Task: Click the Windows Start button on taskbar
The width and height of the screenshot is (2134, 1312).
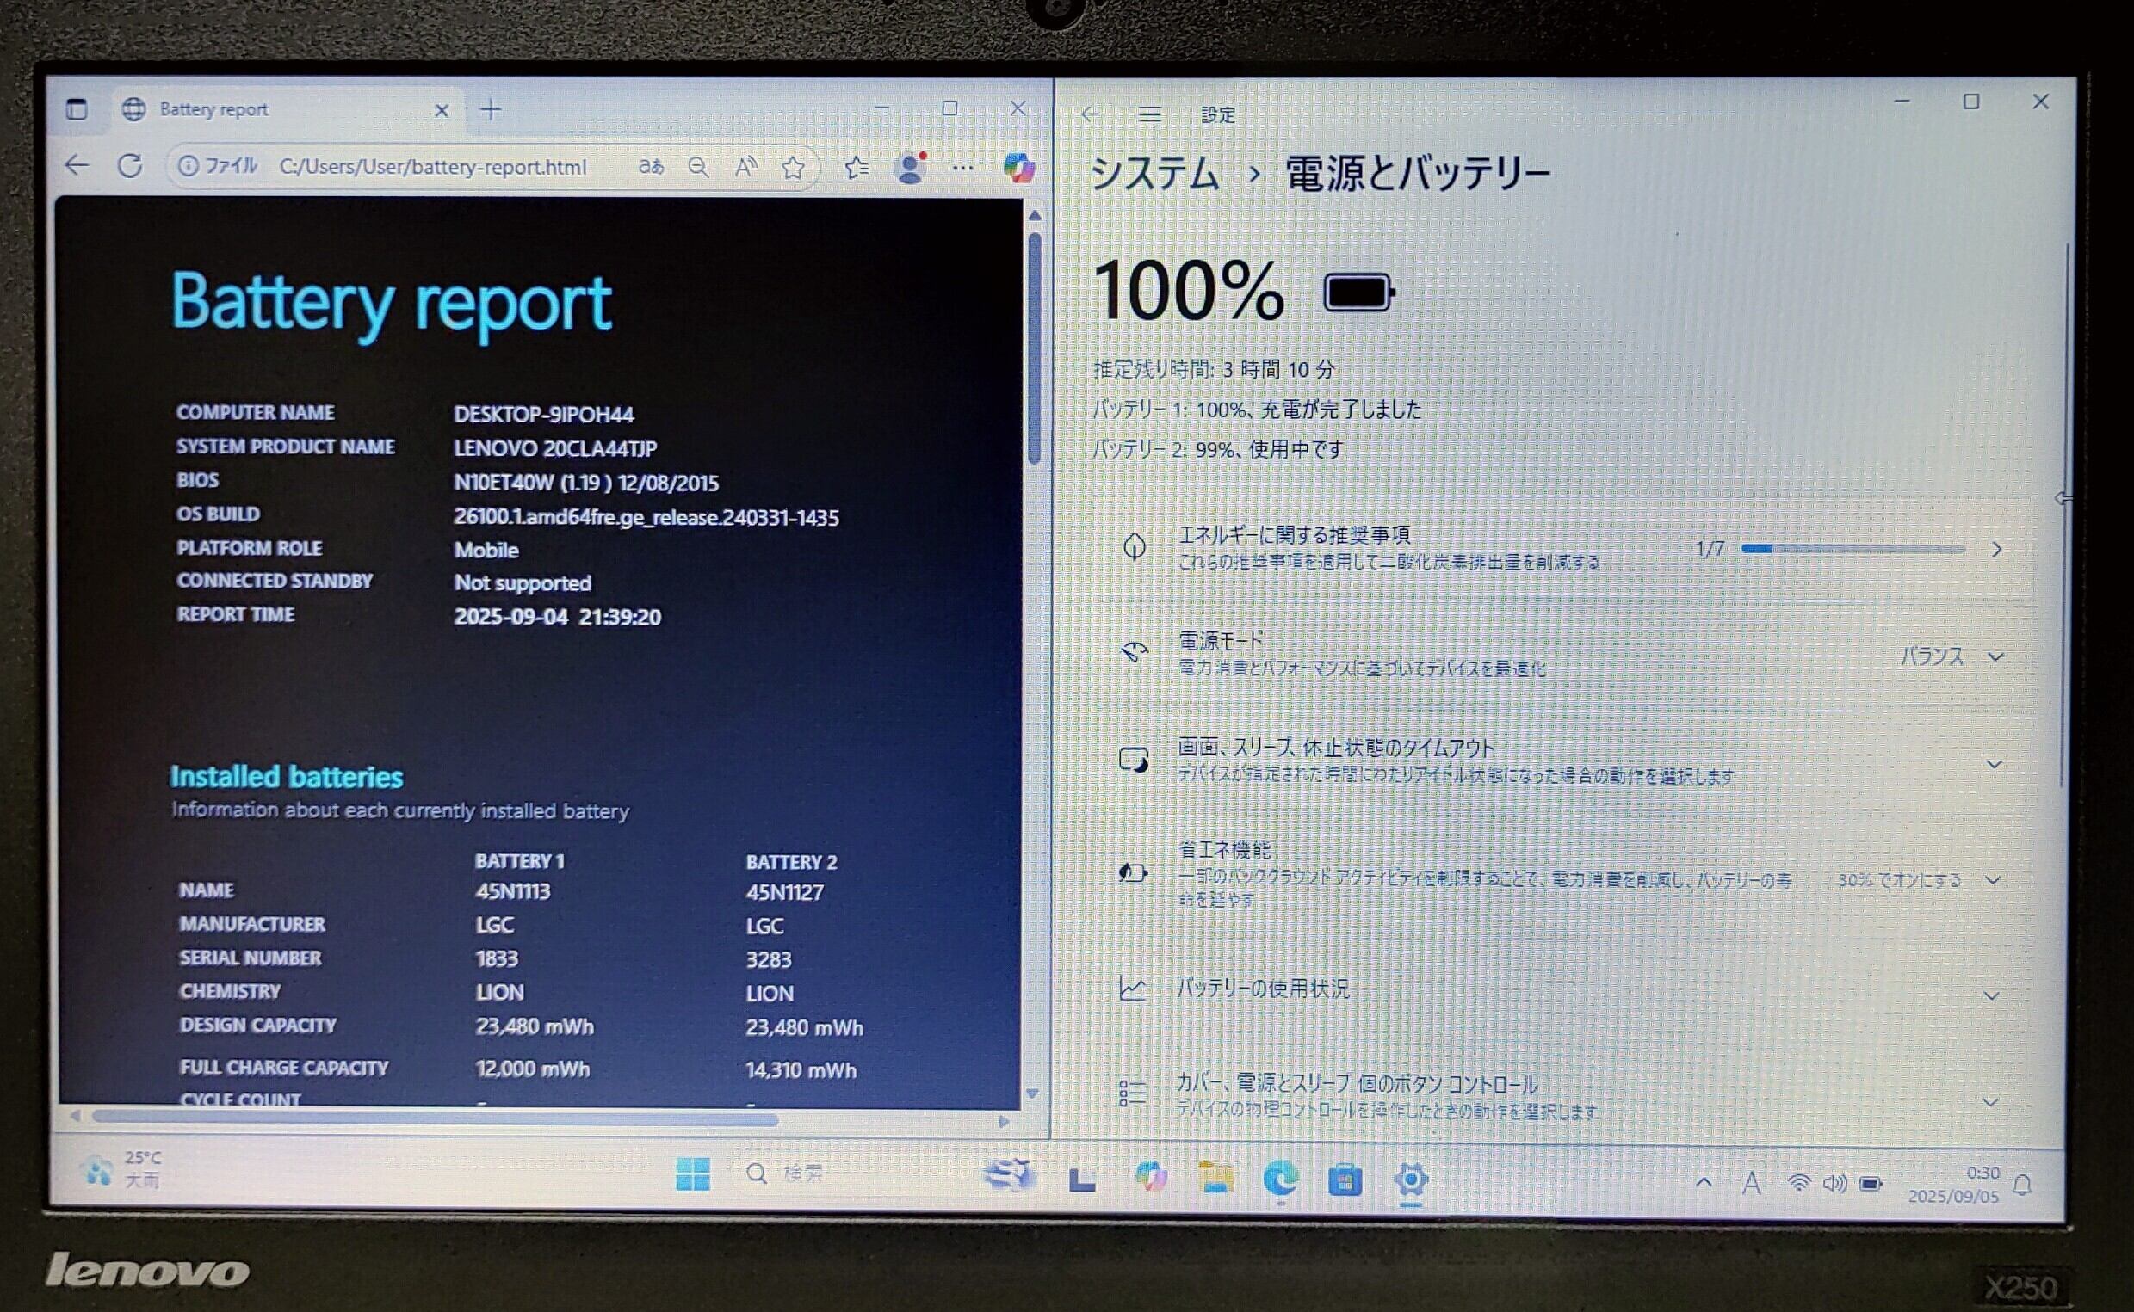Action: coord(693,1174)
